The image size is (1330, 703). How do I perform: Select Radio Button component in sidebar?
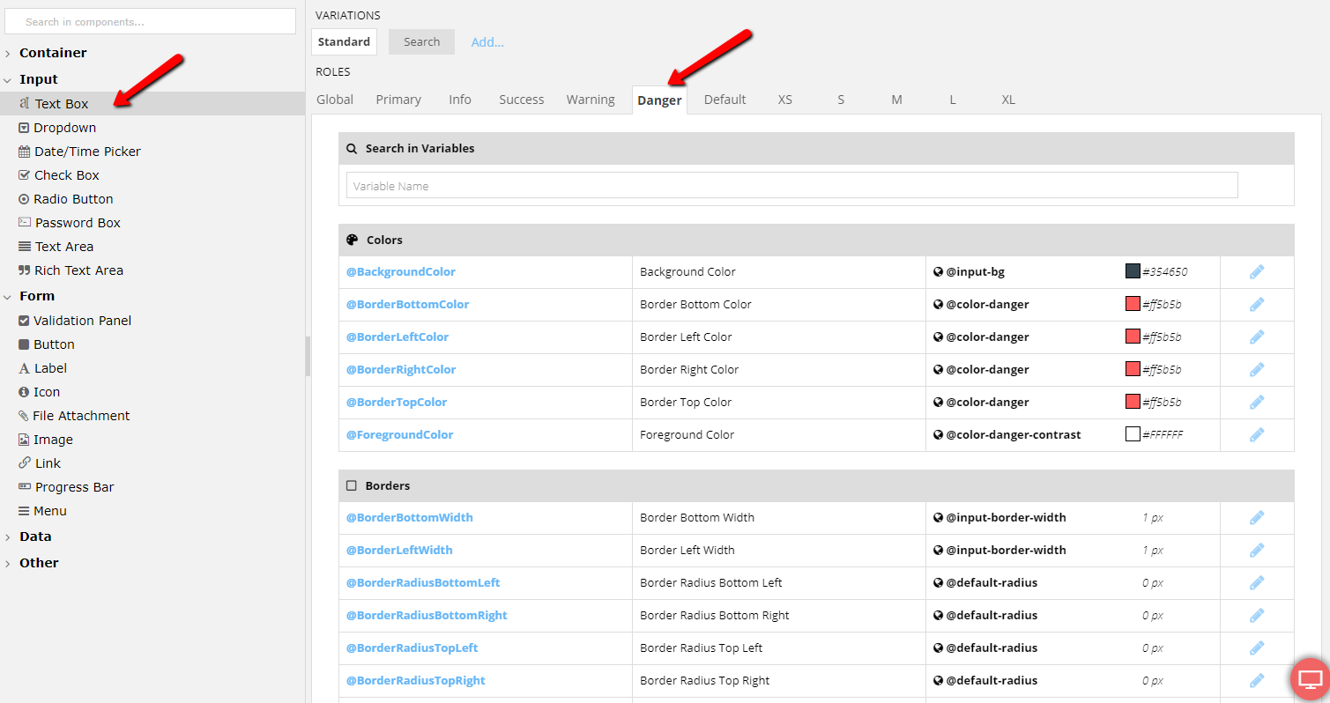point(73,199)
